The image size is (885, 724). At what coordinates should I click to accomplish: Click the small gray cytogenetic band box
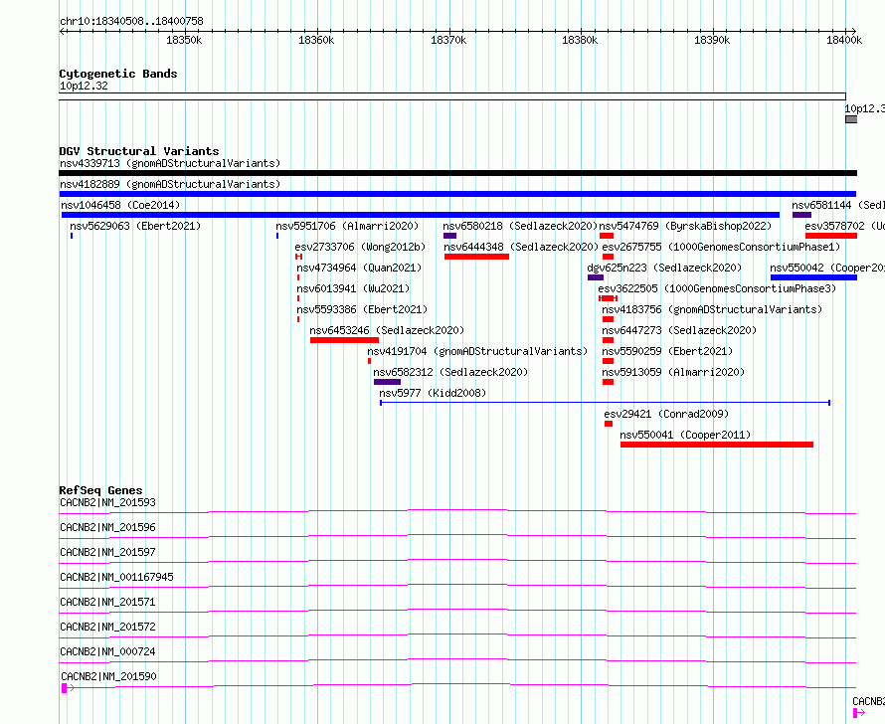[x=851, y=119]
